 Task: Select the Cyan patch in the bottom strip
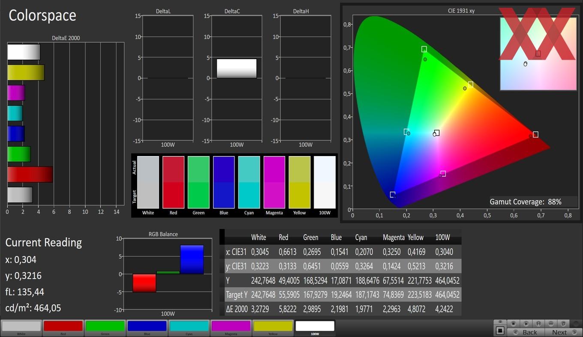[189, 328]
